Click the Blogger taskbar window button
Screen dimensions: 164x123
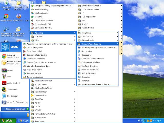(24, 120)
